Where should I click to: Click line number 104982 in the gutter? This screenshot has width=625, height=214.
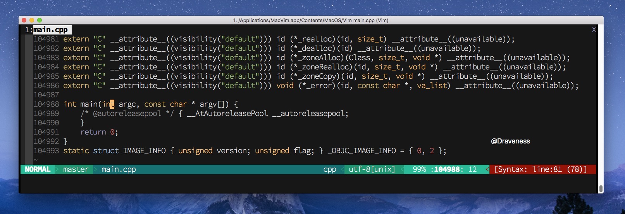coord(46,48)
